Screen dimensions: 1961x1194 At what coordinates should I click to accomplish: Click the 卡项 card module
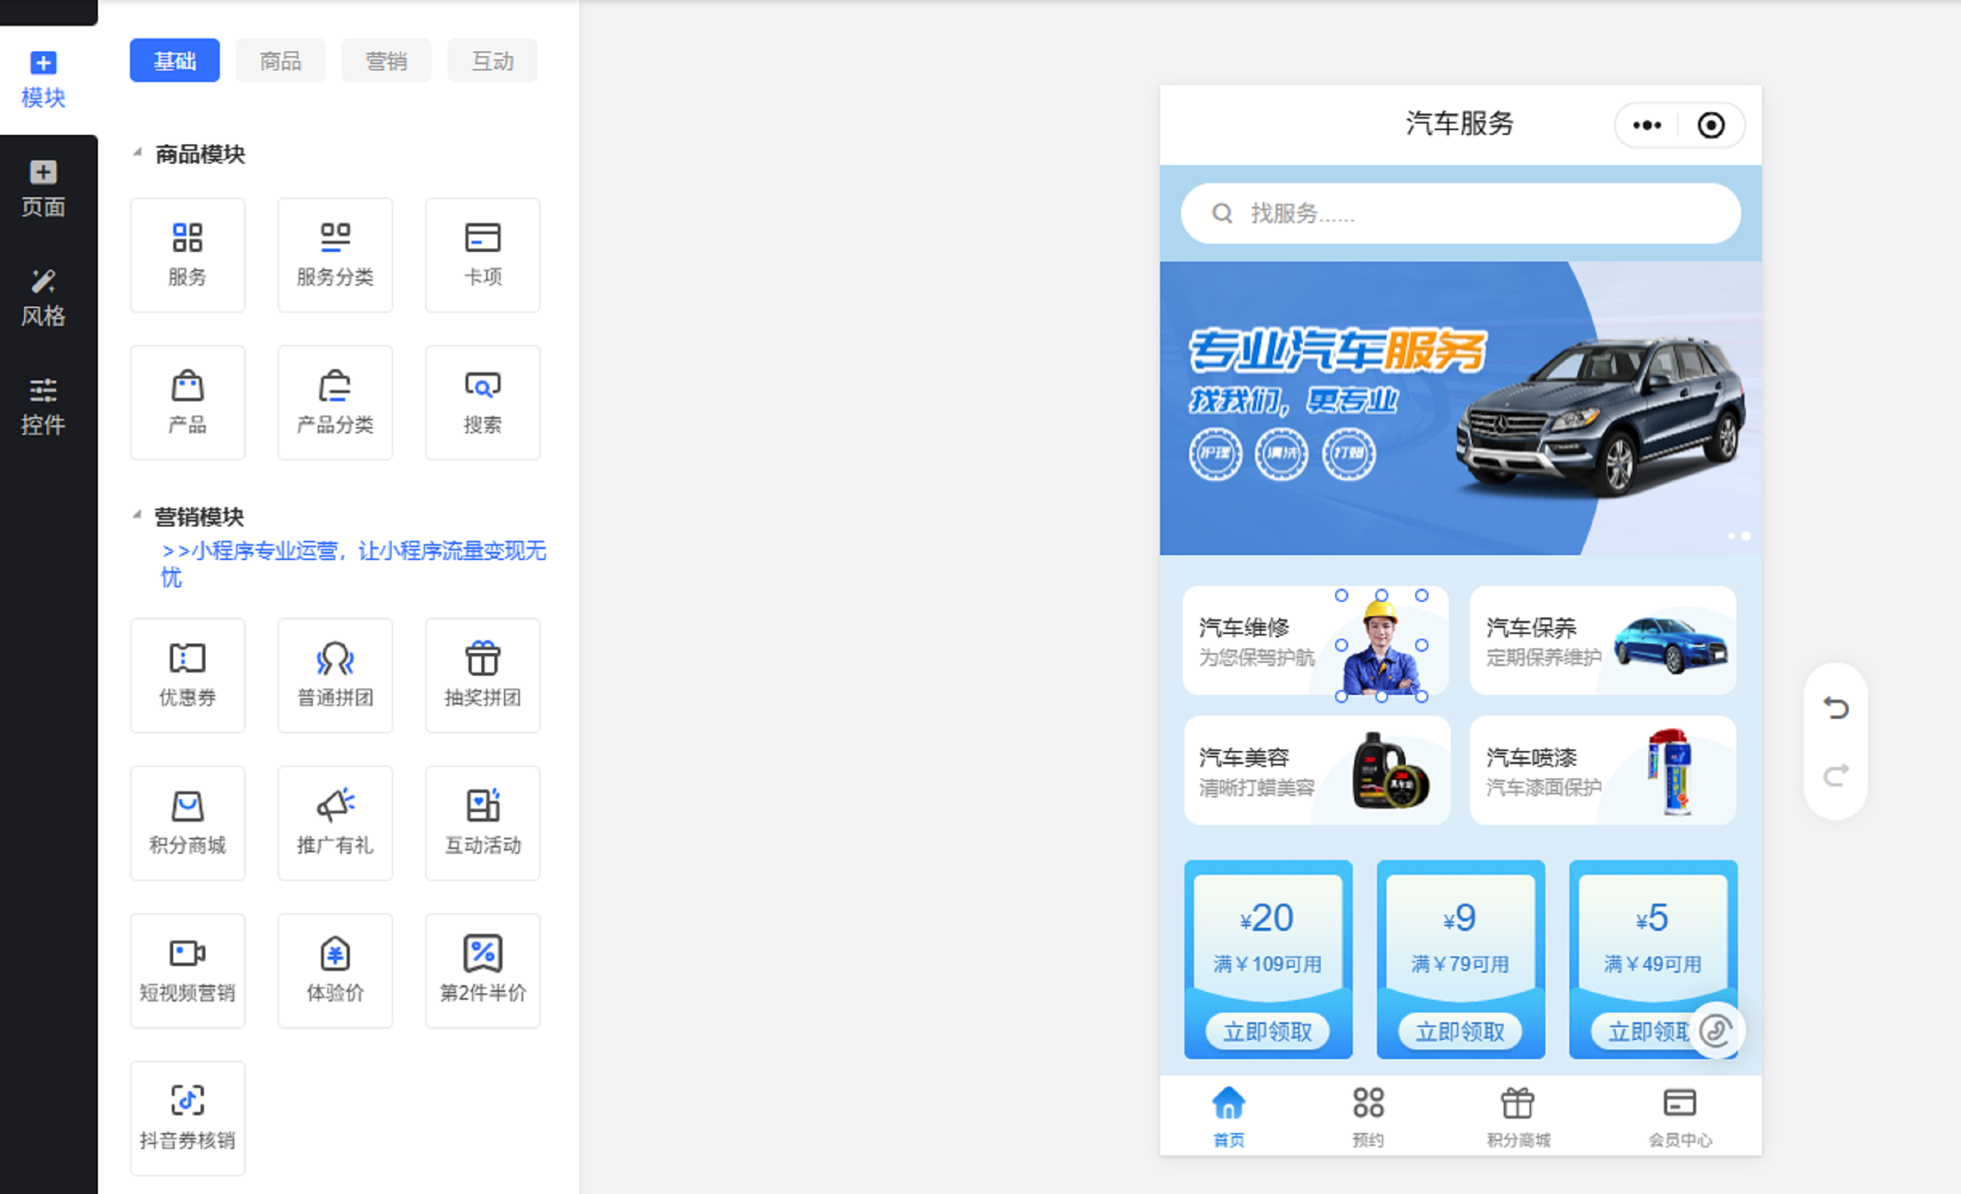click(x=482, y=254)
